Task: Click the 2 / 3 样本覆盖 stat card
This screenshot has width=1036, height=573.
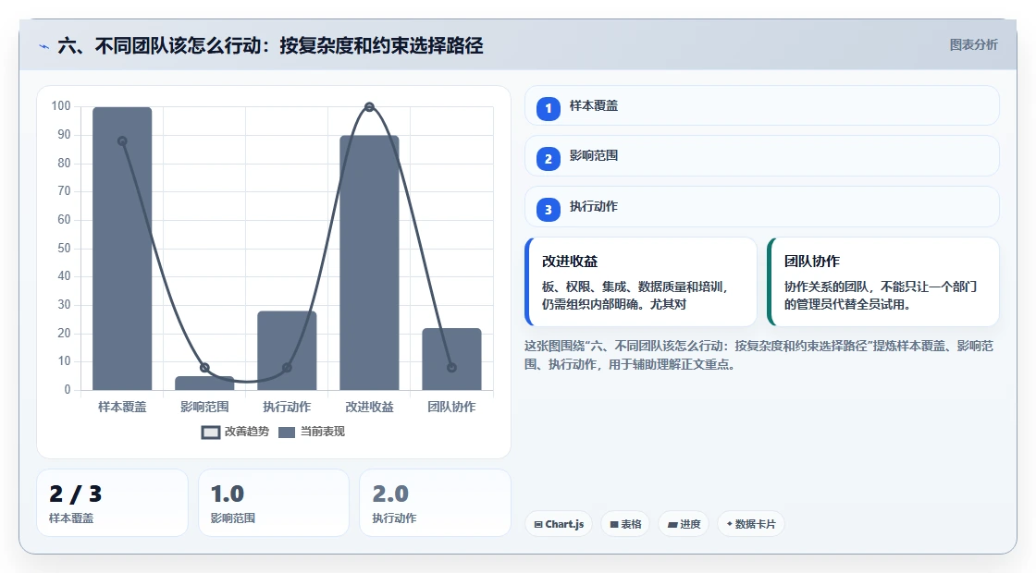Action: (112, 503)
